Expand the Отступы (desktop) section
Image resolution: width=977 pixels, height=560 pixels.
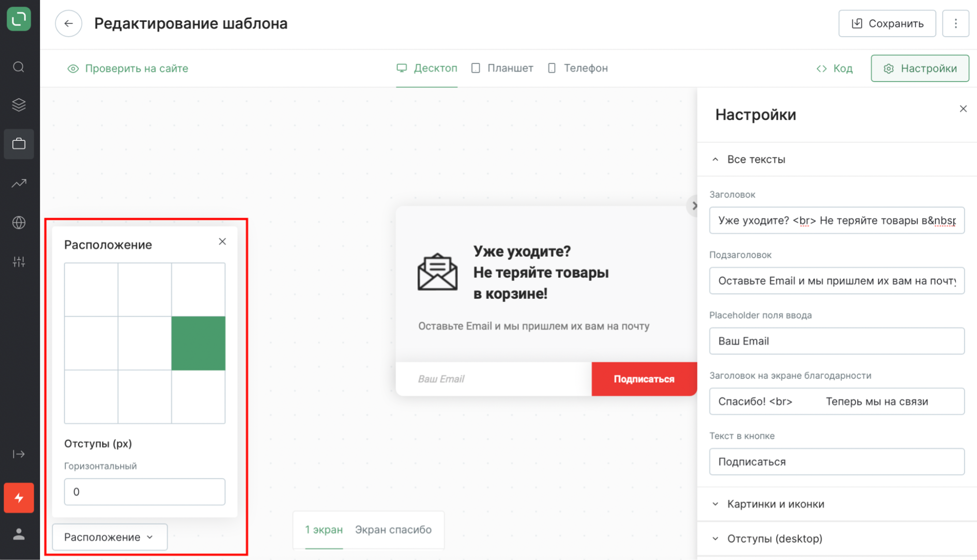pos(837,539)
